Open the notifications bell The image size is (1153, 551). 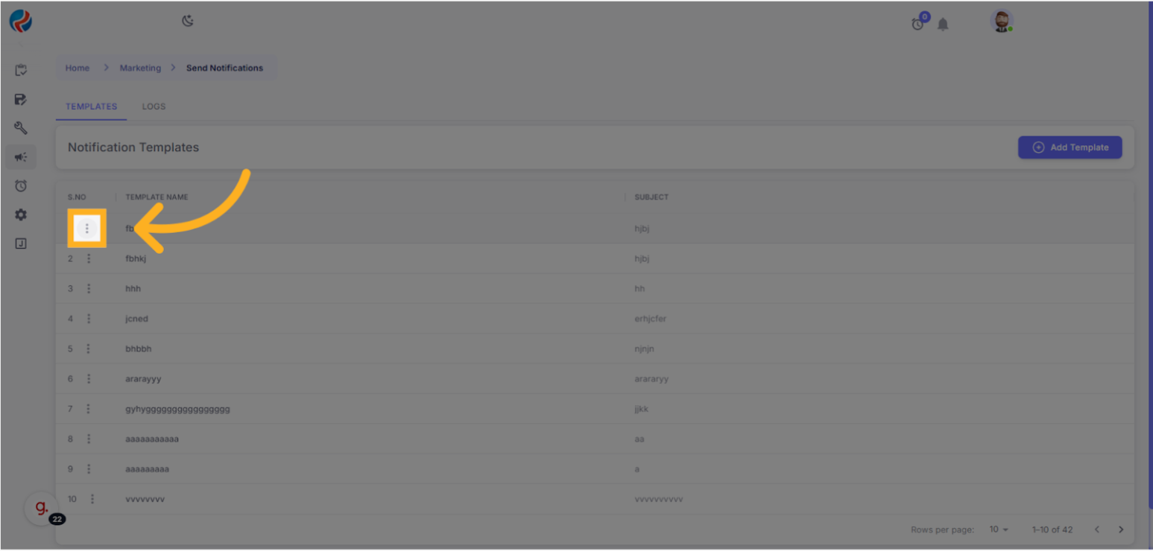coord(943,25)
